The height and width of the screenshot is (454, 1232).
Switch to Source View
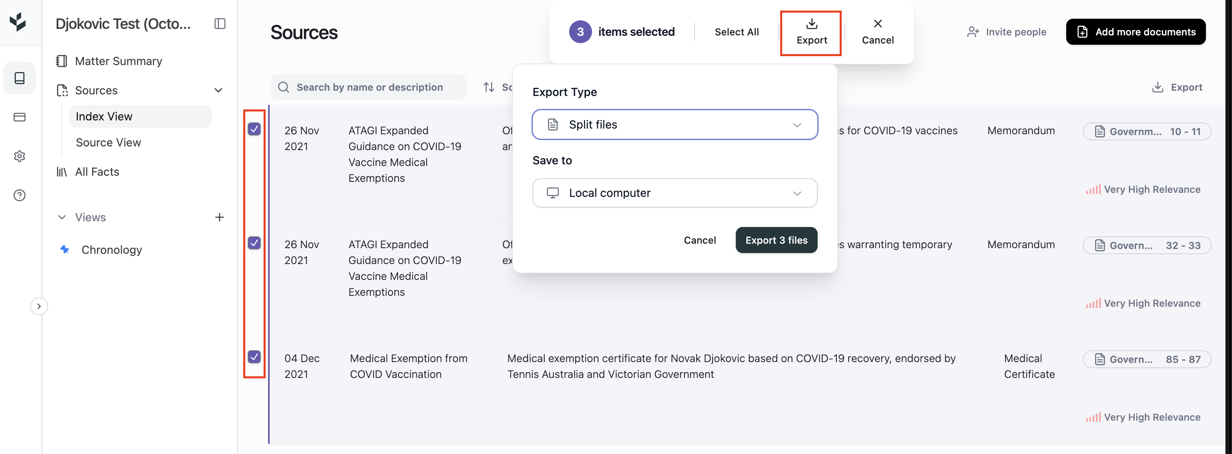pyautogui.click(x=108, y=142)
